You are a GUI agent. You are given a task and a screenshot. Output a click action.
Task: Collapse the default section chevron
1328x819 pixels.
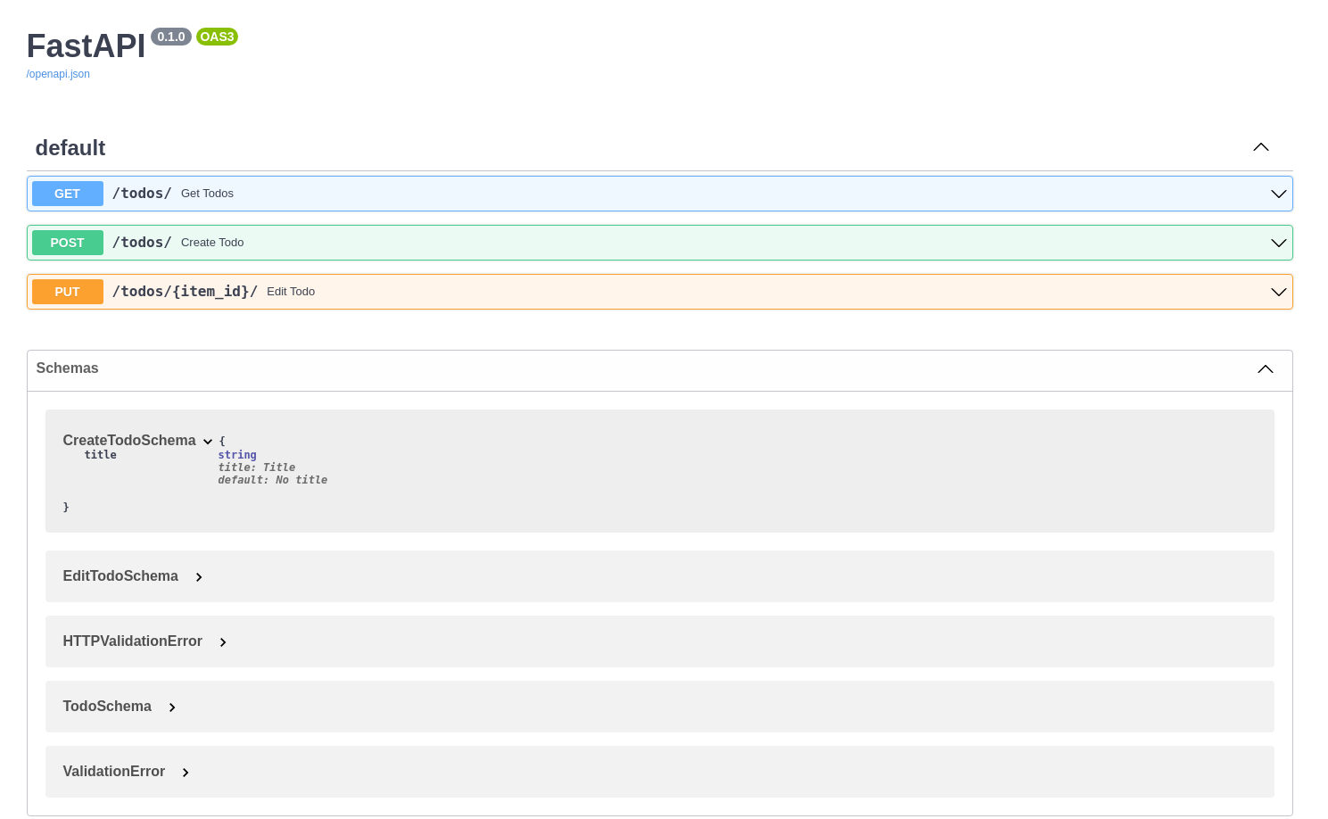pyautogui.click(x=1260, y=147)
